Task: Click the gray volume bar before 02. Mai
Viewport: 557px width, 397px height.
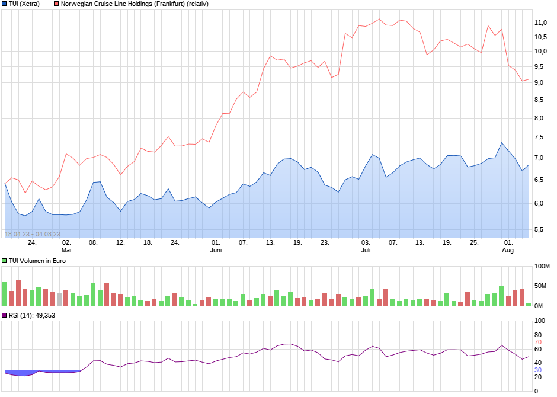Action: 59,299
